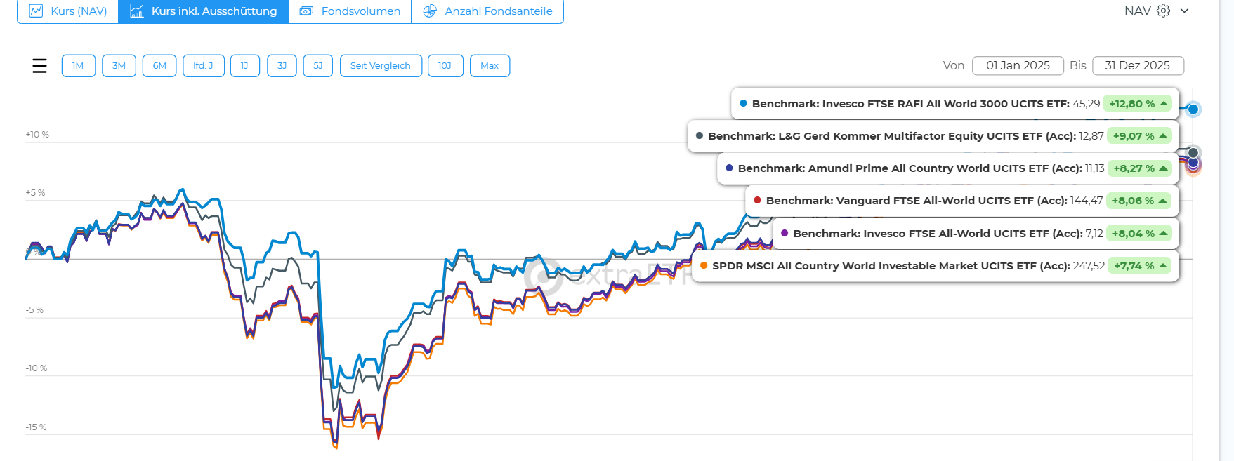Expand the NAV dropdown chevron
The height and width of the screenshot is (461, 1234).
1185,11
